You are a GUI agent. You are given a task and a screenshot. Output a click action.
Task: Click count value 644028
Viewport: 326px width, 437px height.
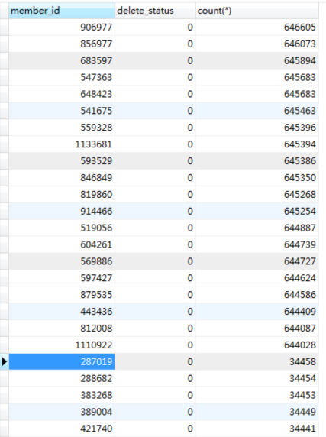coord(300,345)
